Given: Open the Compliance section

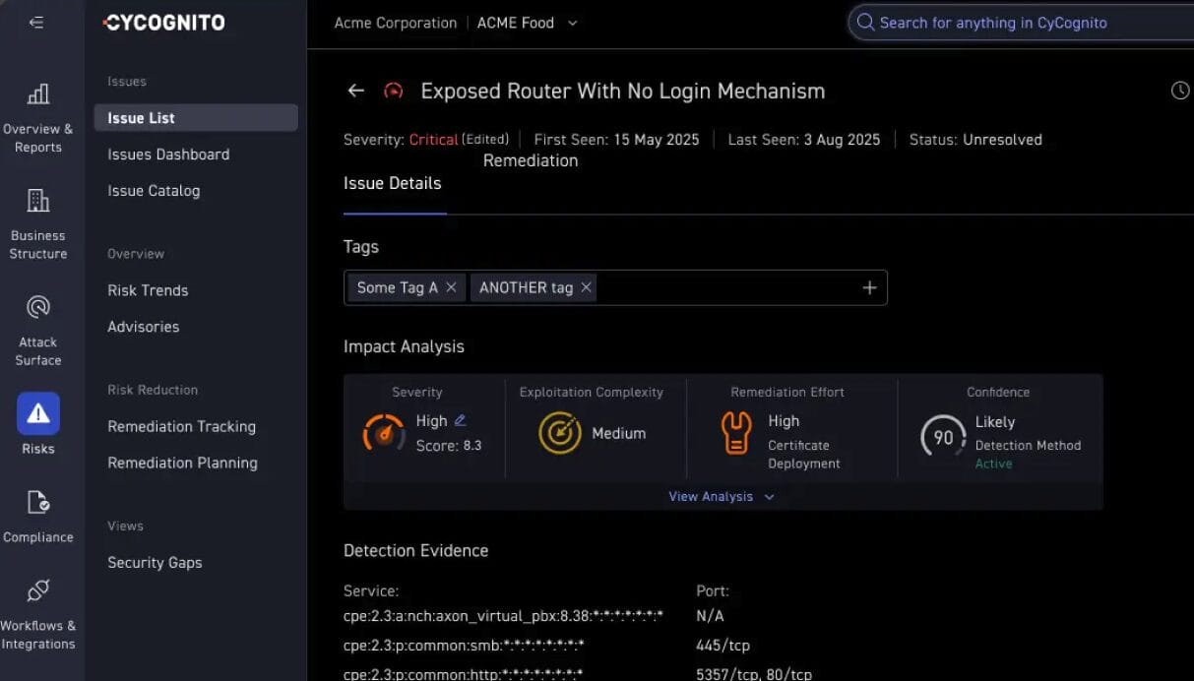Looking at the screenshot, I should click(38, 517).
